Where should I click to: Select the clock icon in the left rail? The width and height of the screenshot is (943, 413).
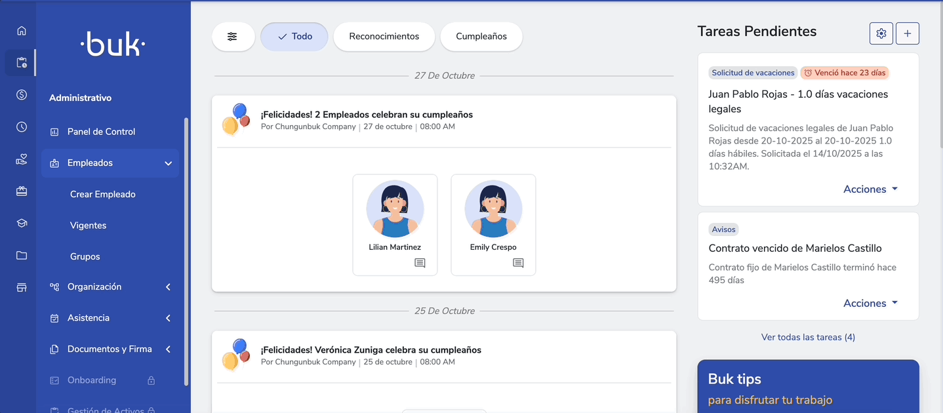click(22, 127)
